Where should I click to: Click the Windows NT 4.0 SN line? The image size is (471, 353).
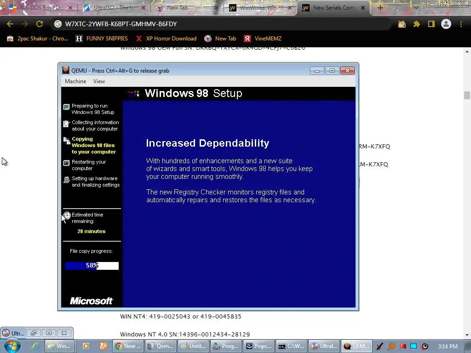pyautogui.click(x=185, y=335)
